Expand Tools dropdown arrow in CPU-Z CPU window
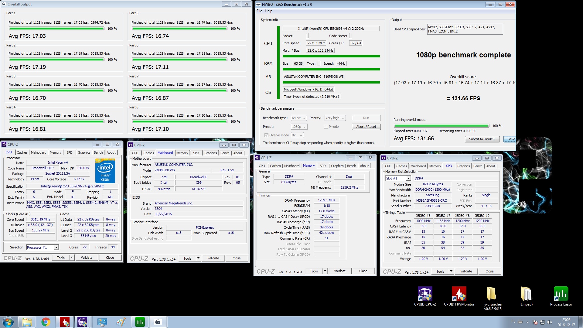The image size is (583, 328). tap(72, 258)
